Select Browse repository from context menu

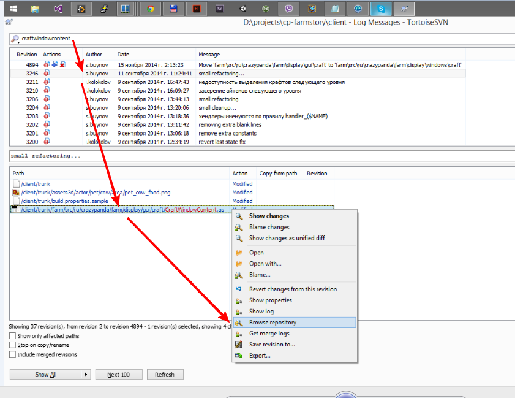(273, 323)
